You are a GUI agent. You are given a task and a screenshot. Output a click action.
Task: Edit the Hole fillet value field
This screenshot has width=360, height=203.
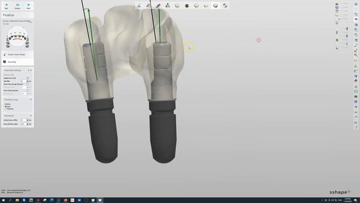(x=24, y=81)
